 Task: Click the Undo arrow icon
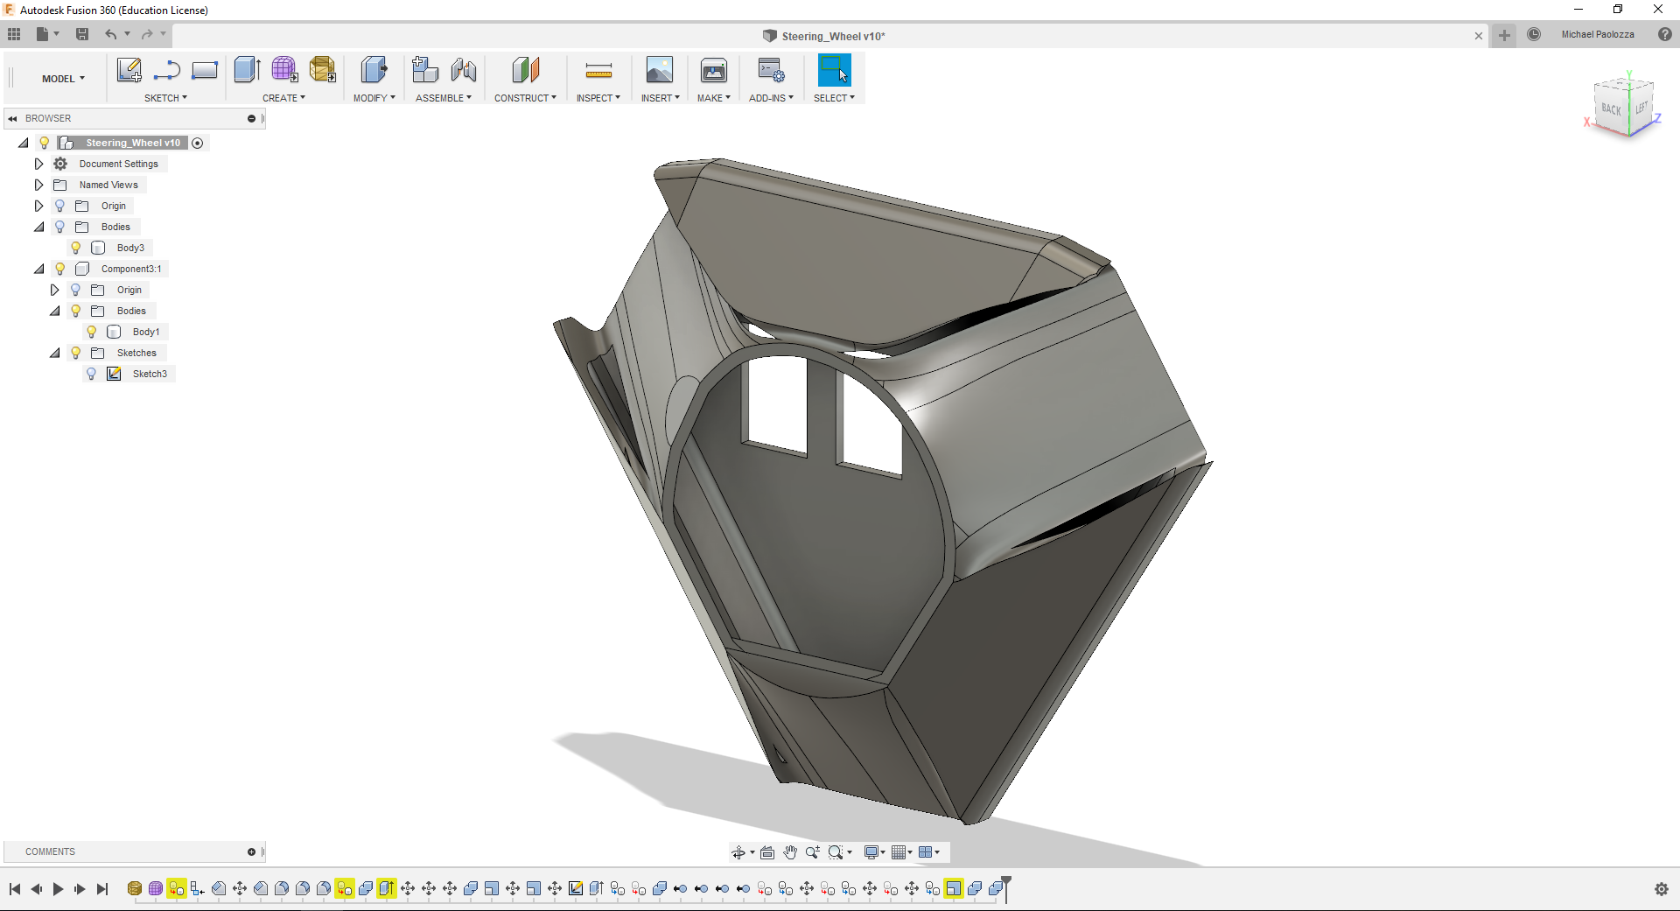pos(111,34)
